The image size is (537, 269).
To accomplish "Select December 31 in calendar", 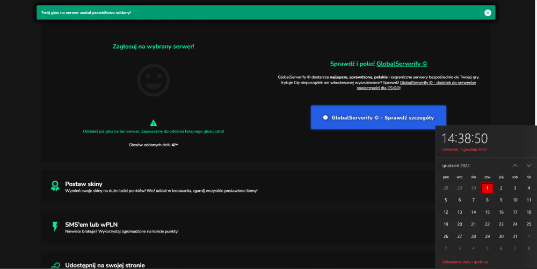I will click(x=515, y=236).
